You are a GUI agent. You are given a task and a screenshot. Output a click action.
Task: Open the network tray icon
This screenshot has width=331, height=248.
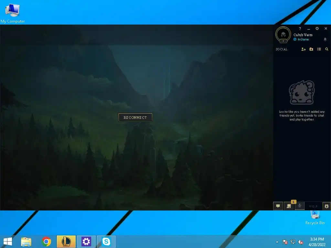pos(293,242)
